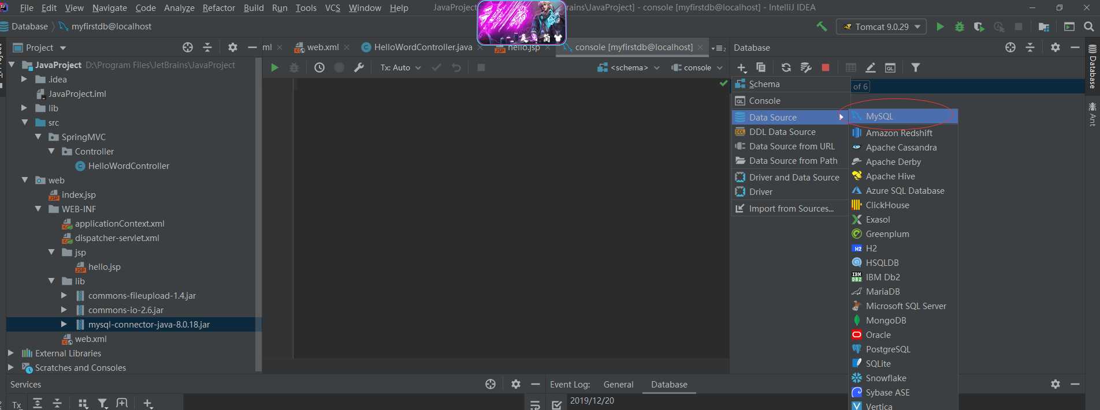Click locate icon in the Project panel header
The height and width of the screenshot is (410, 1100).
(x=188, y=47)
